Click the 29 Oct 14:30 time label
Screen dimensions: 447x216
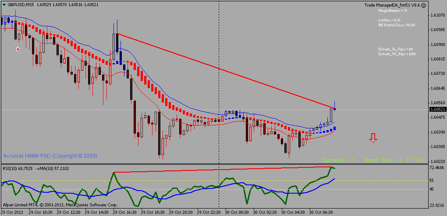[x=96, y=212]
